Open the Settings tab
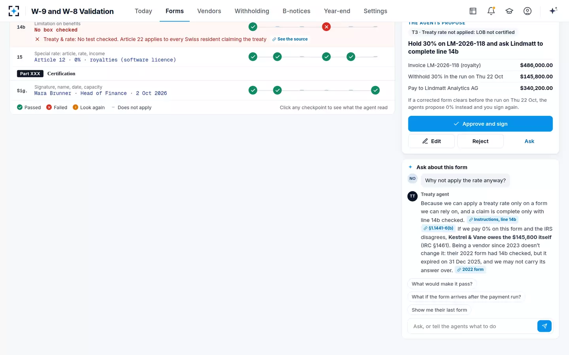569x355 pixels. coord(375,11)
